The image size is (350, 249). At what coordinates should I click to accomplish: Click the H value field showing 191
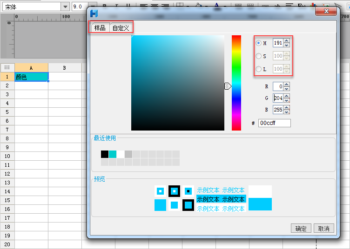(278, 43)
